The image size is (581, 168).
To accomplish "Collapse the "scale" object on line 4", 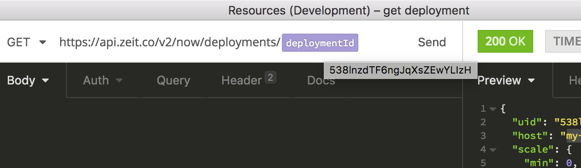I will click(493, 149).
